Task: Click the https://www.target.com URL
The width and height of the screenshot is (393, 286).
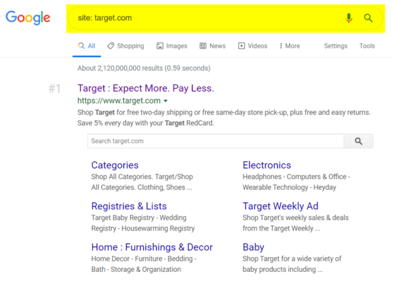Action: pos(119,100)
